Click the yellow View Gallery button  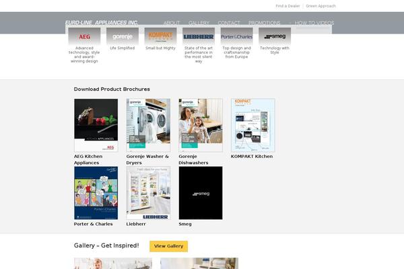coord(169,246)
